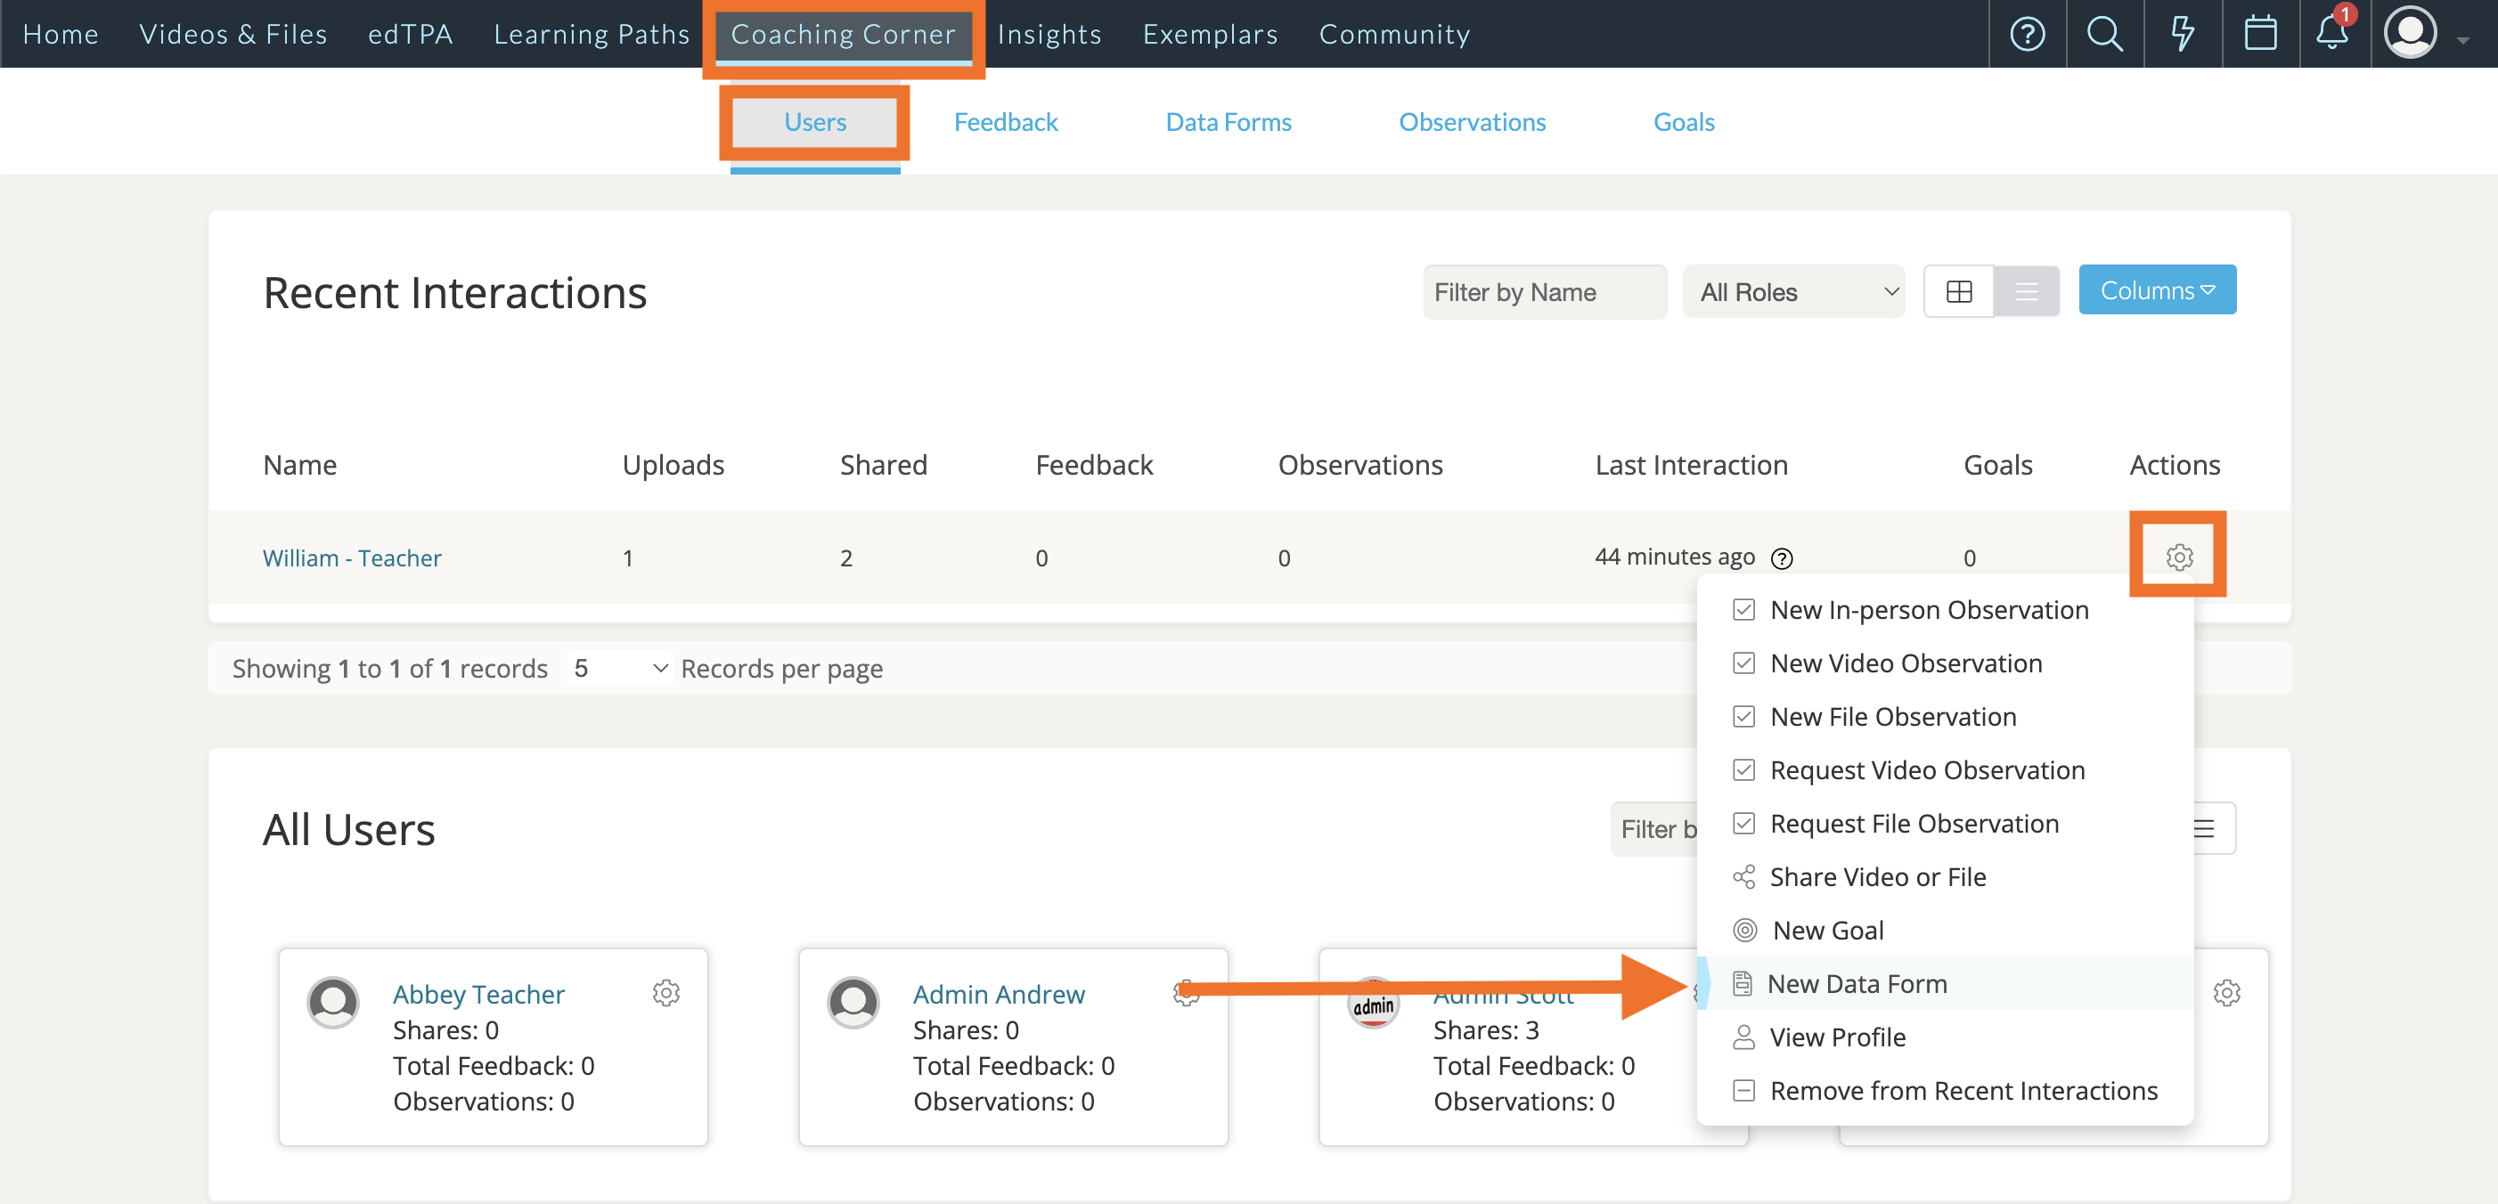The image size is (2498, 1204).
Task: Switch Recent Interactions to grid view
Action: click(x=1959, y=291)
